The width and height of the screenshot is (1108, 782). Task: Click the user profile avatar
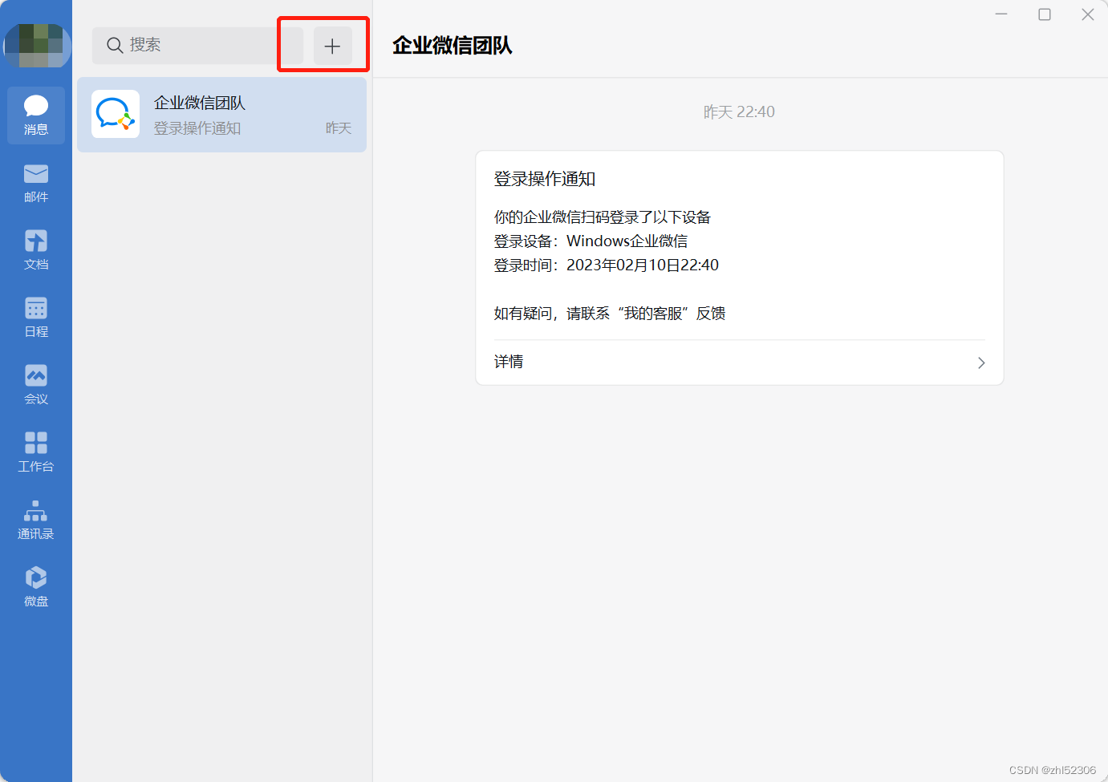[x=36, y=46]
